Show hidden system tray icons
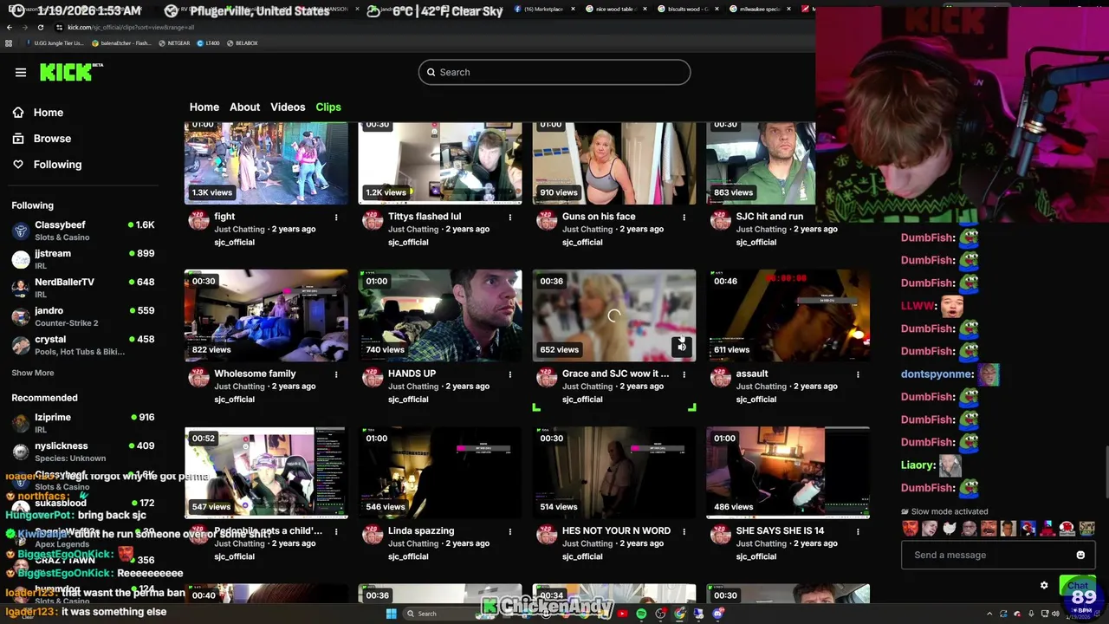Screen dimensions: 1109x624 990,614
